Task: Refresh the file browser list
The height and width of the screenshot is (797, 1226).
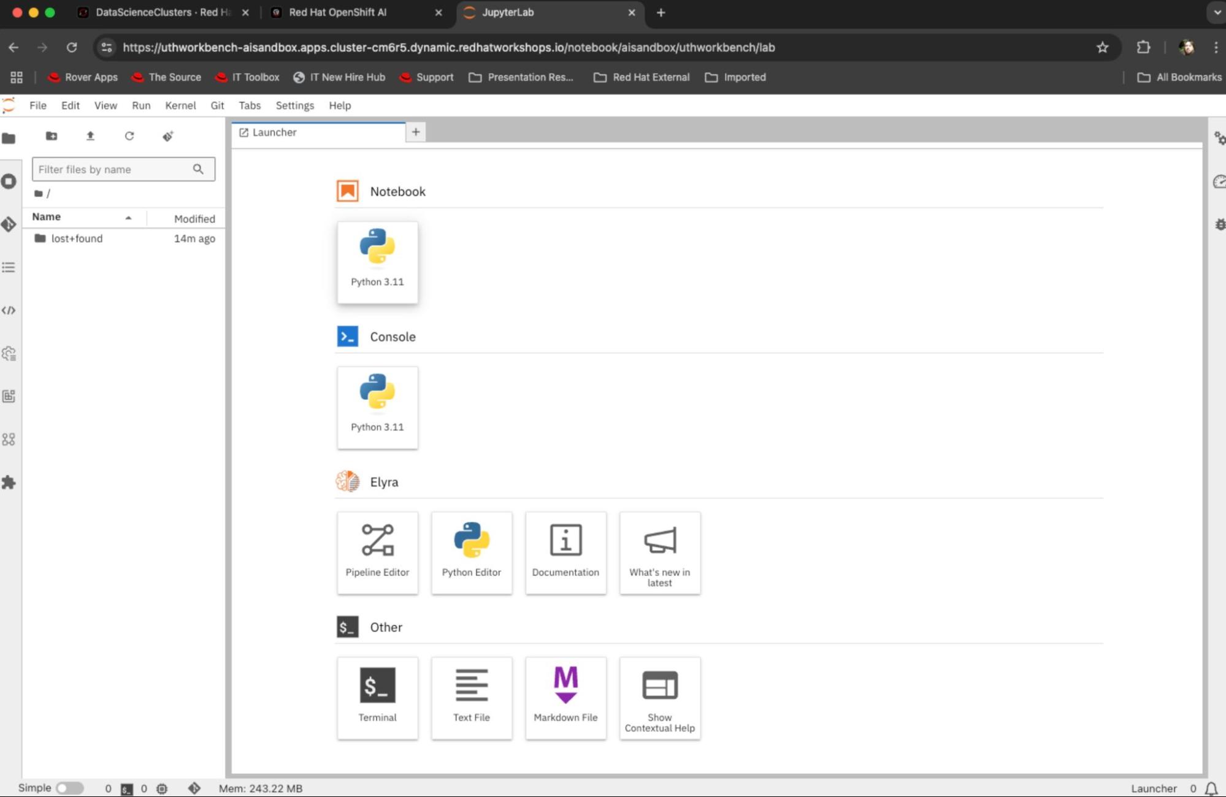Action: pos(129,136)
